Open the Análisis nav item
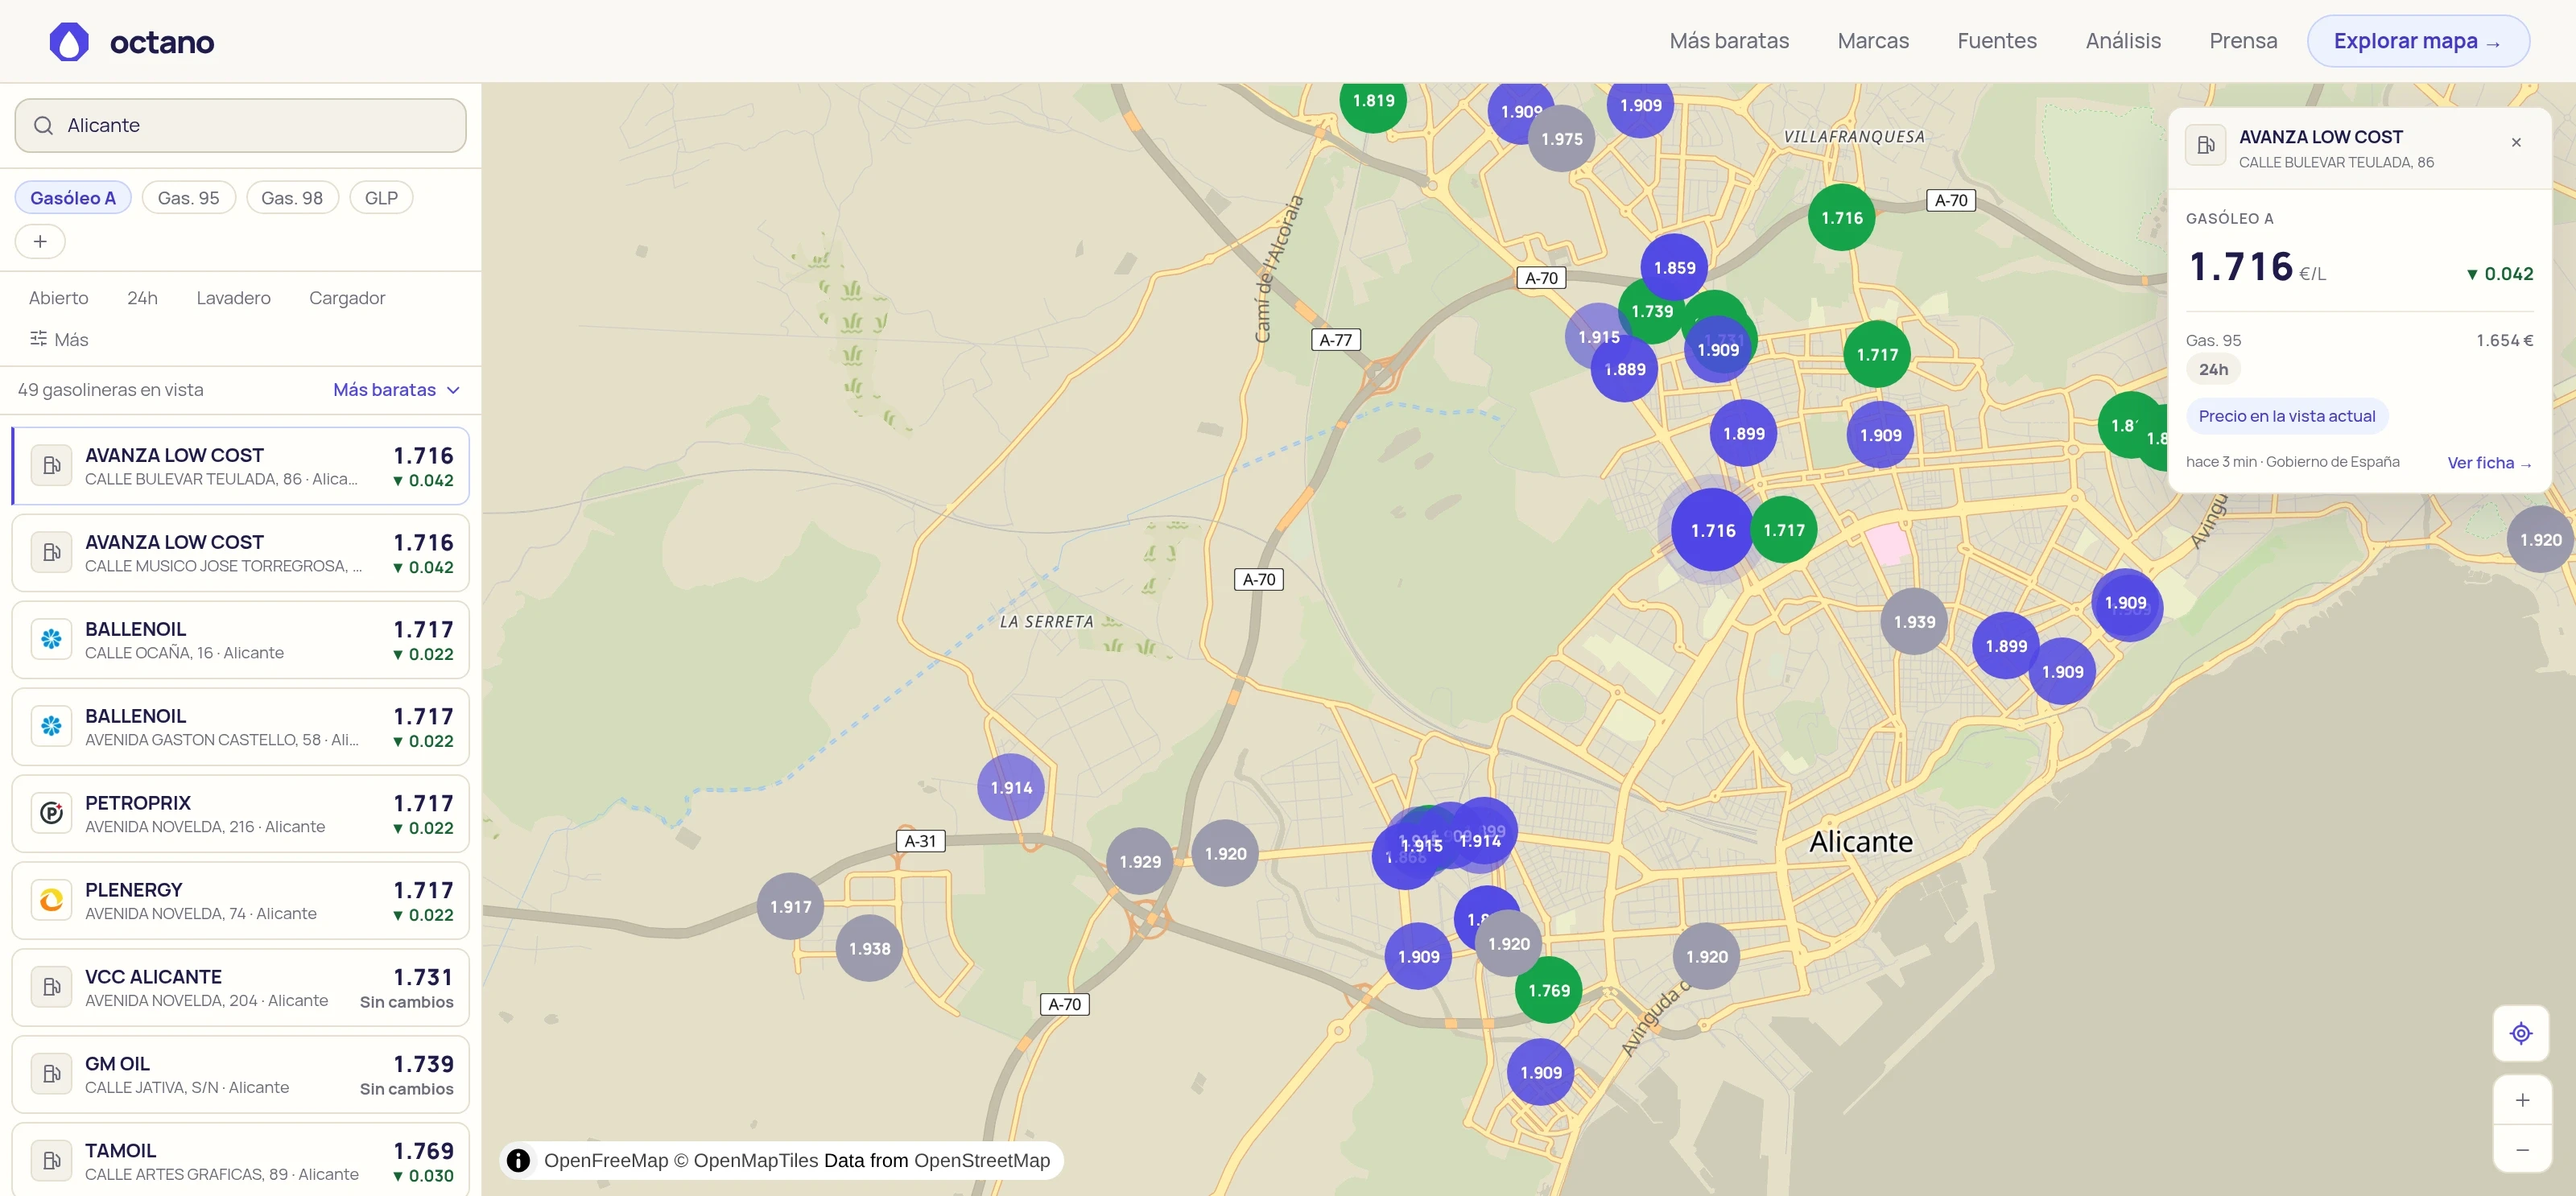The image size is (2576, 1196). tap(2123, 41)
